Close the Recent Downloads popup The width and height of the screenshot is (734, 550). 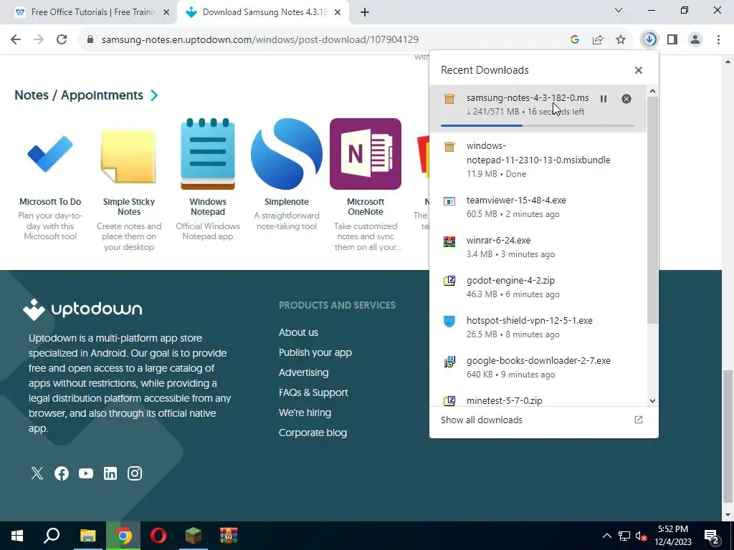[x=639, y=70]
